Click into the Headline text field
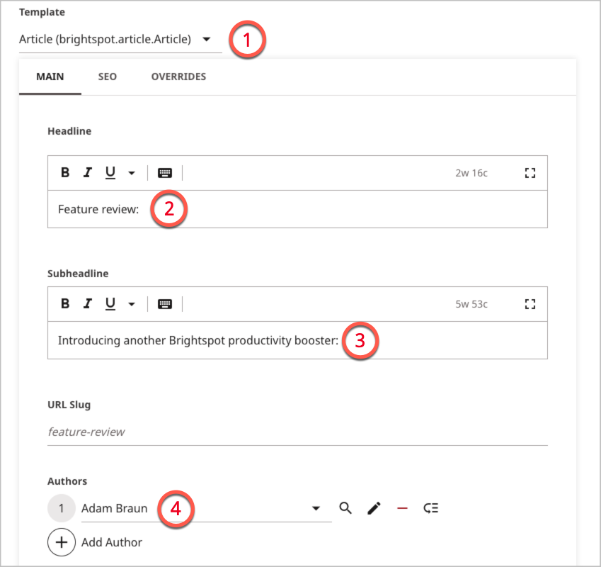This screenshot has width=601, height=567. point(297,209)
